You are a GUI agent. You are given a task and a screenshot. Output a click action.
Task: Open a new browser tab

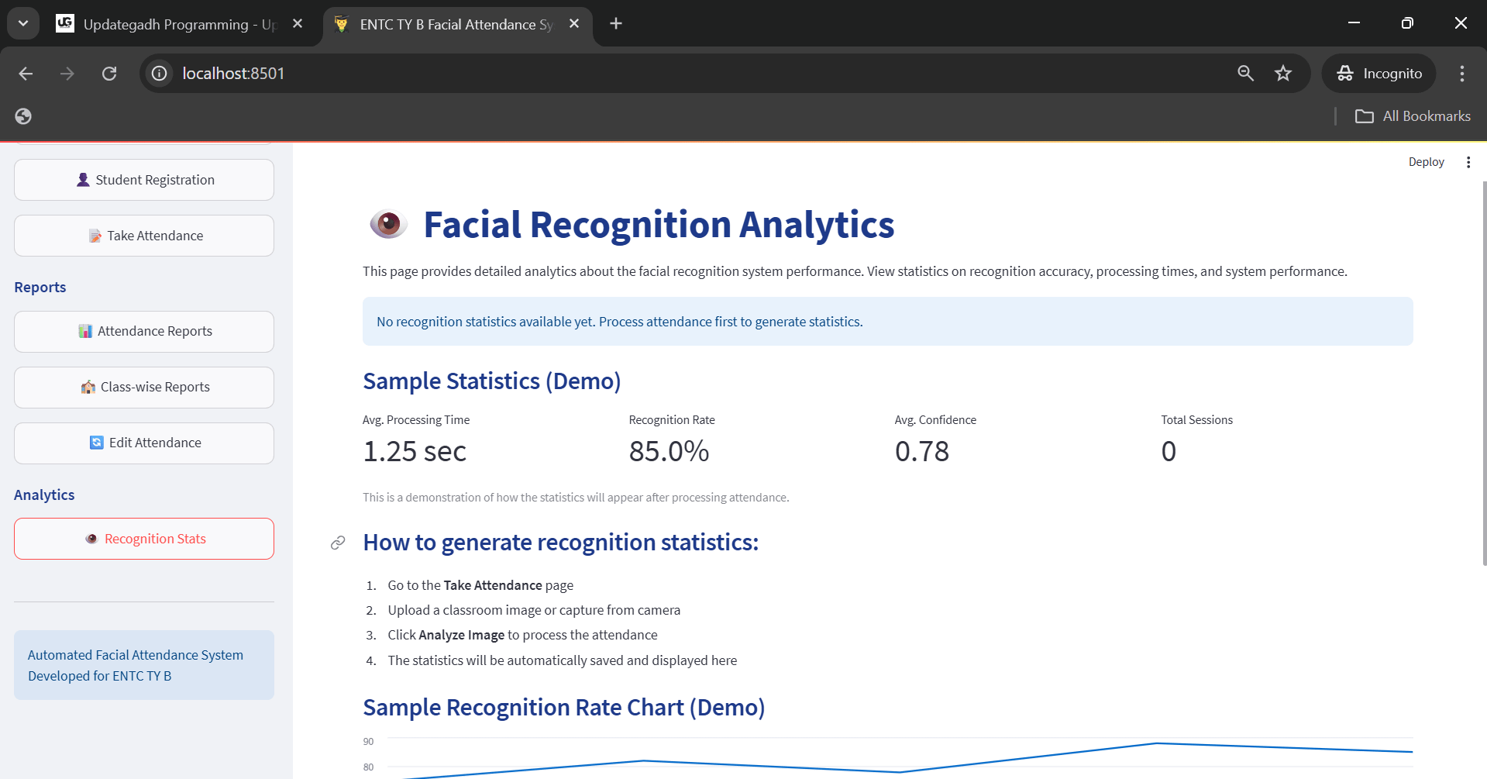[x=616, y=24]
